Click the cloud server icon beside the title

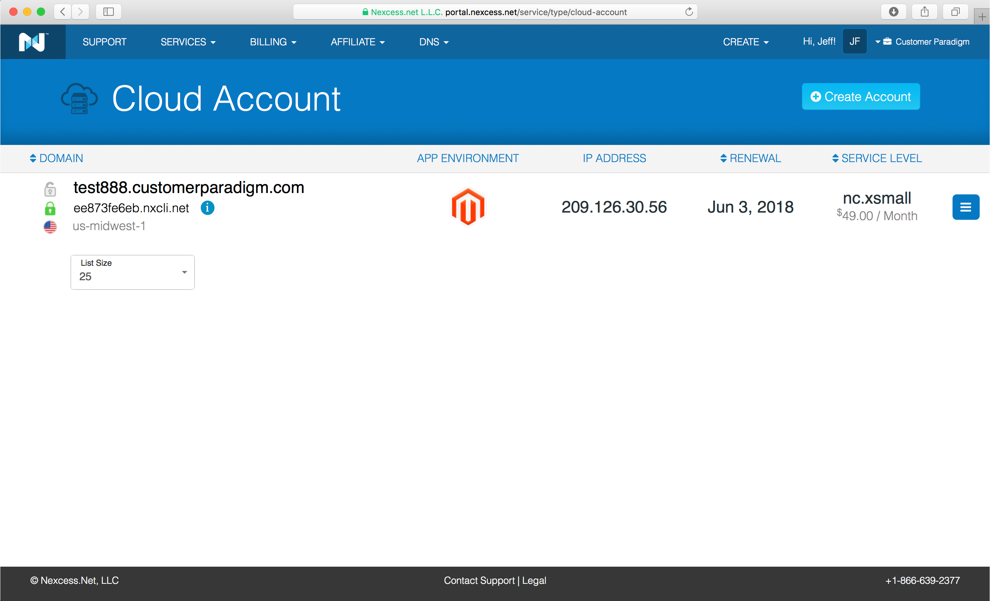[79, 98]
